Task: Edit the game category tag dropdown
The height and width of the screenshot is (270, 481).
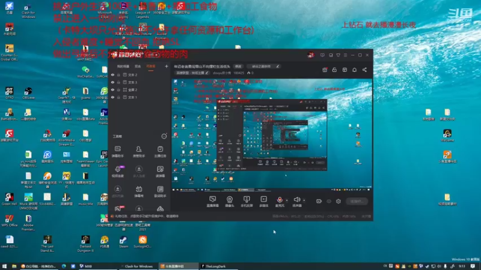Action: (192, 73)
